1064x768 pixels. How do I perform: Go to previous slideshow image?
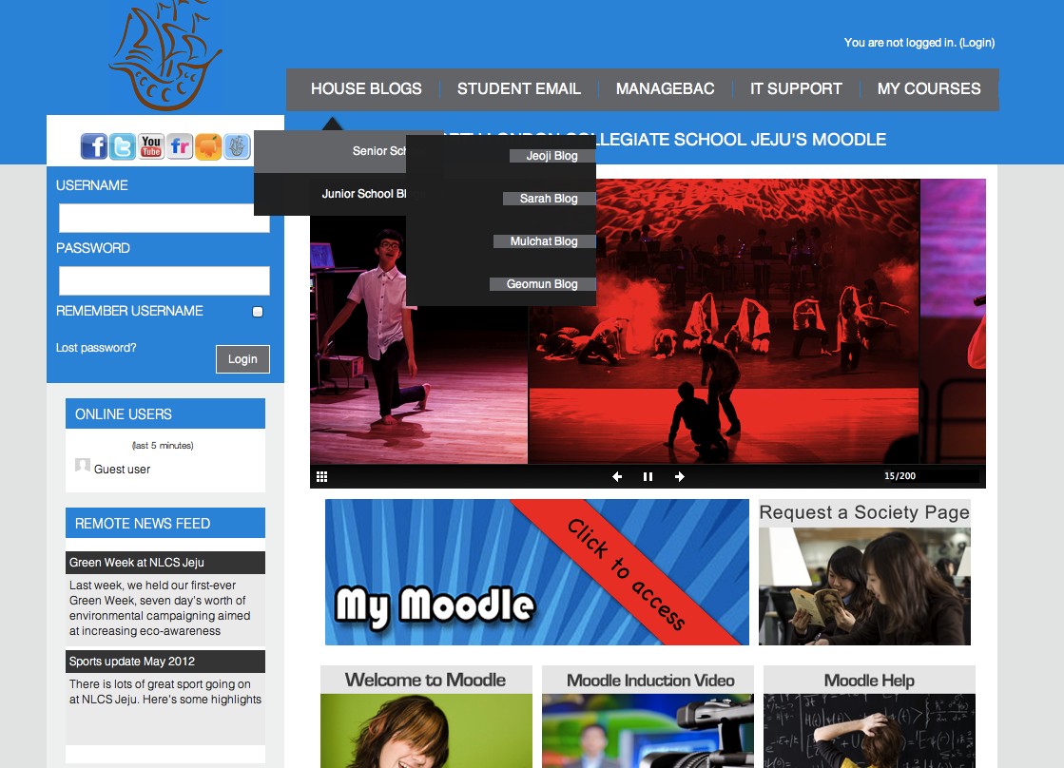click(x=617, y=476)
